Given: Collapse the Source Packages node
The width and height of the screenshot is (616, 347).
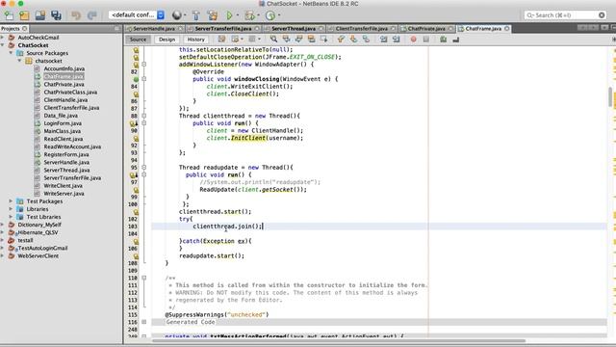Looking at the screenshot, I should 12,53.
